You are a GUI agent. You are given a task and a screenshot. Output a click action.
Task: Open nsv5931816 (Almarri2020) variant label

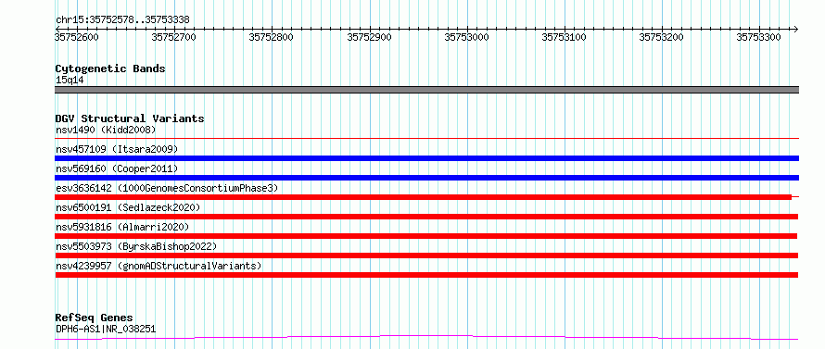pos(122,227)
